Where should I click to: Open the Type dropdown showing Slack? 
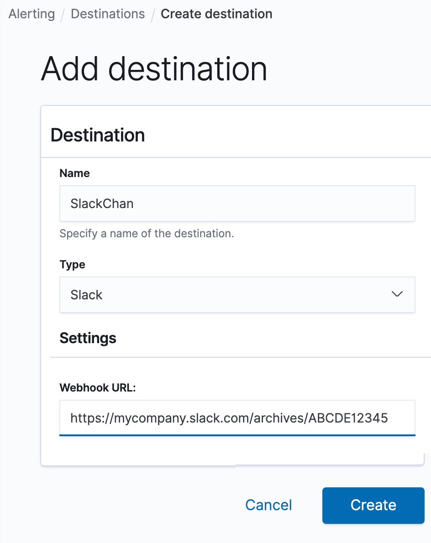pyautogui.click(x=237, y=295)
